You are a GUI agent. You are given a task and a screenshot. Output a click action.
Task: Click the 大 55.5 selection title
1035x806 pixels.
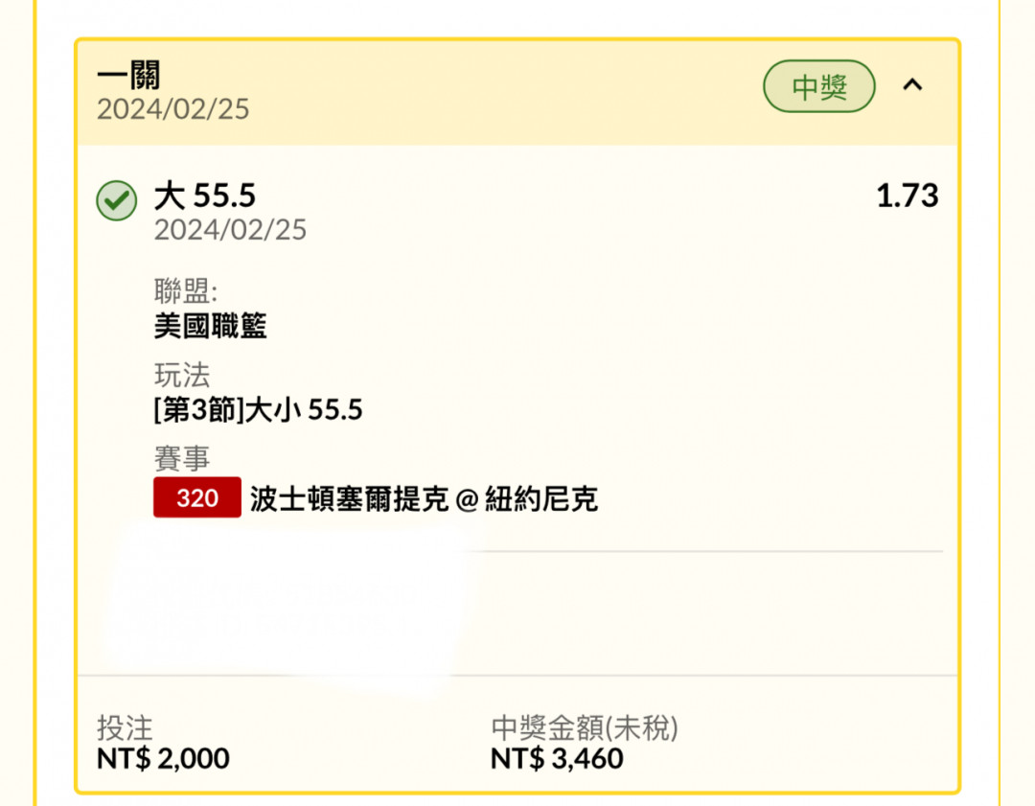click(205, 196)
